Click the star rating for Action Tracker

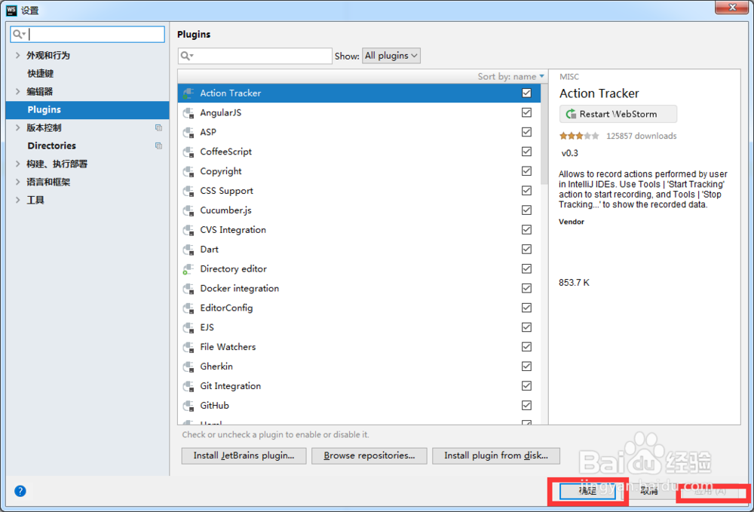pos(579,136)
